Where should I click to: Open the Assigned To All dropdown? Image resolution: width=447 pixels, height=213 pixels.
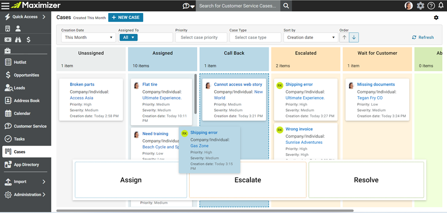pyautogui.click(x=128, y=37)
